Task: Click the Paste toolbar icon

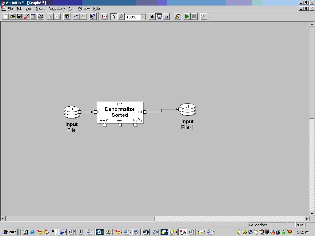Action: point(66,17)
